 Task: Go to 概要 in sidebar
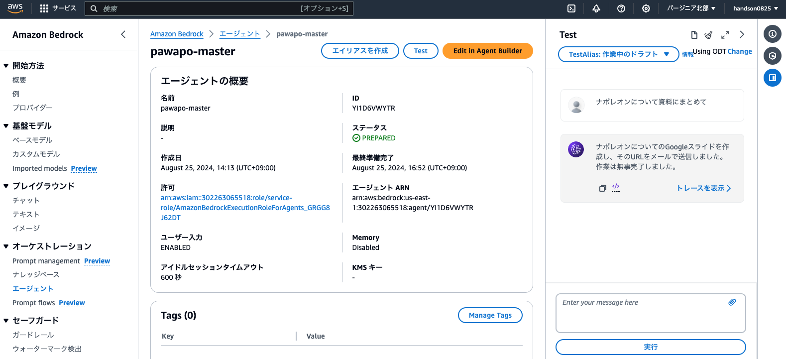pos(19,80)
